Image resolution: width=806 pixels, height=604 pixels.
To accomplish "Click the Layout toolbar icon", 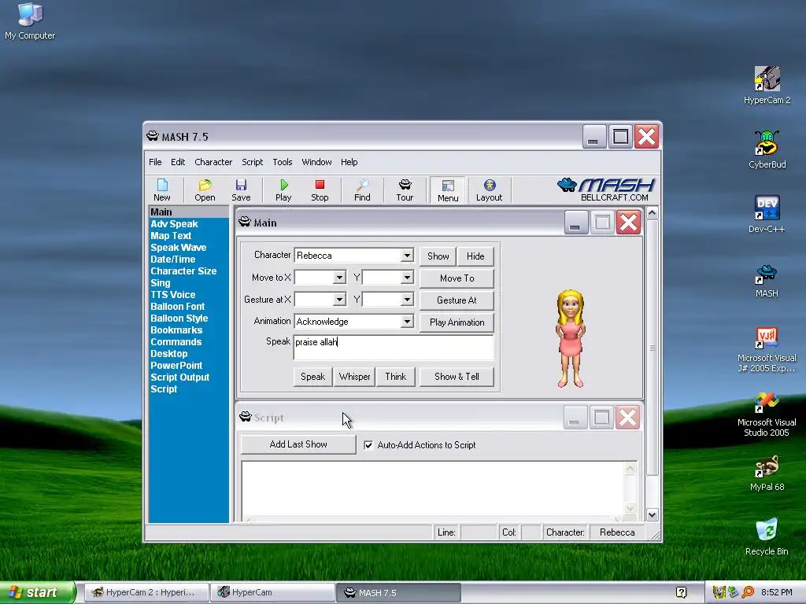I will (x=489, y=190).
